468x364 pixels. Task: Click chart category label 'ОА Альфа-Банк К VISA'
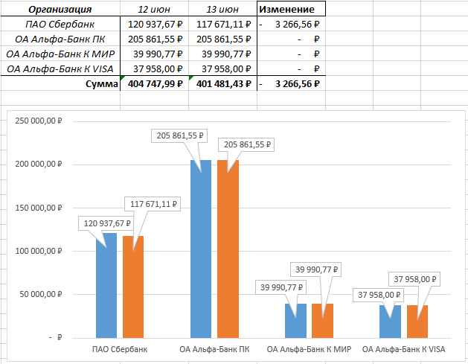point(403,349)
